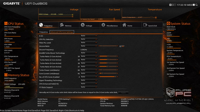
Task: Open the C3 State Support dropdown
Action: pyautogui.click(x=89, y=87)
